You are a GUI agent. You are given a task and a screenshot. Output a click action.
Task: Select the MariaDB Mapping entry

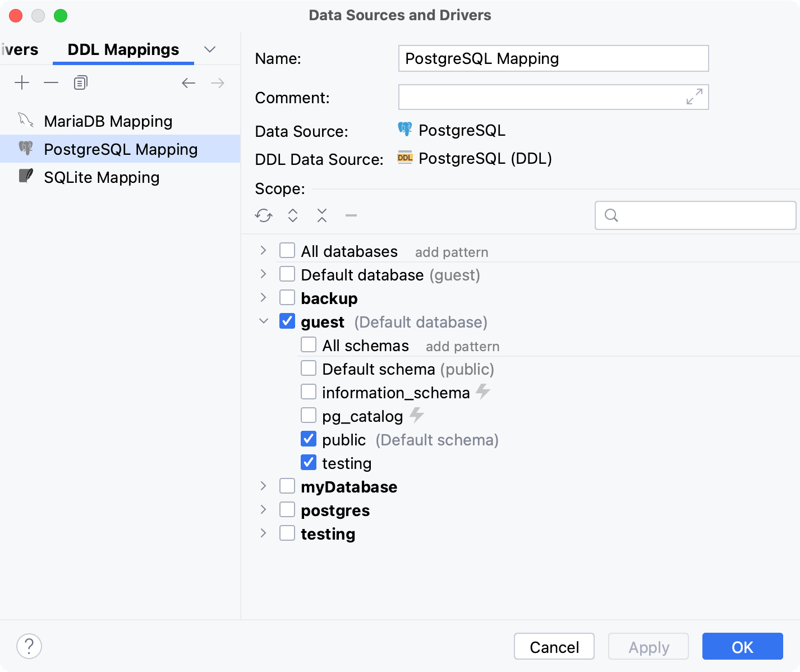pos(108,121)
